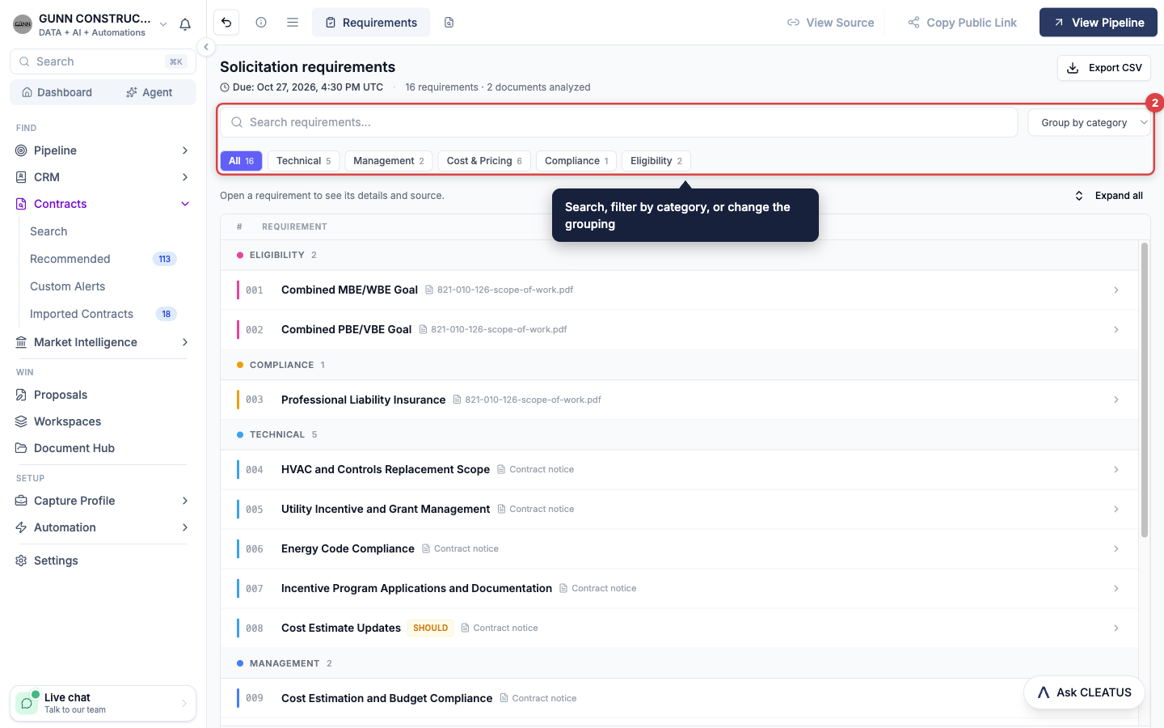Open Recommended contracts in sidebar
This screenshot has height=728, width=1164.
(103, 259)
